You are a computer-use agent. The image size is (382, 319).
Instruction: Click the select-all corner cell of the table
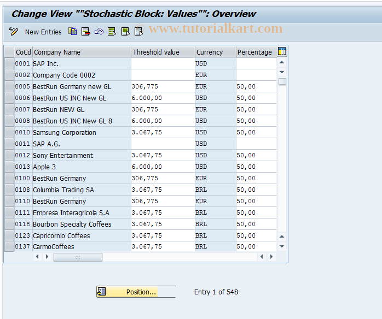click(x=9, y=52)
